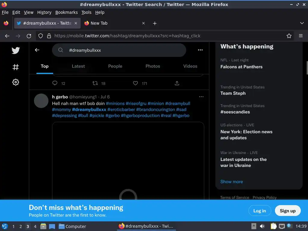Go back using Firefox back arrow
The image size is (308, 231).
pyautogui.click(x=7, y=36)
